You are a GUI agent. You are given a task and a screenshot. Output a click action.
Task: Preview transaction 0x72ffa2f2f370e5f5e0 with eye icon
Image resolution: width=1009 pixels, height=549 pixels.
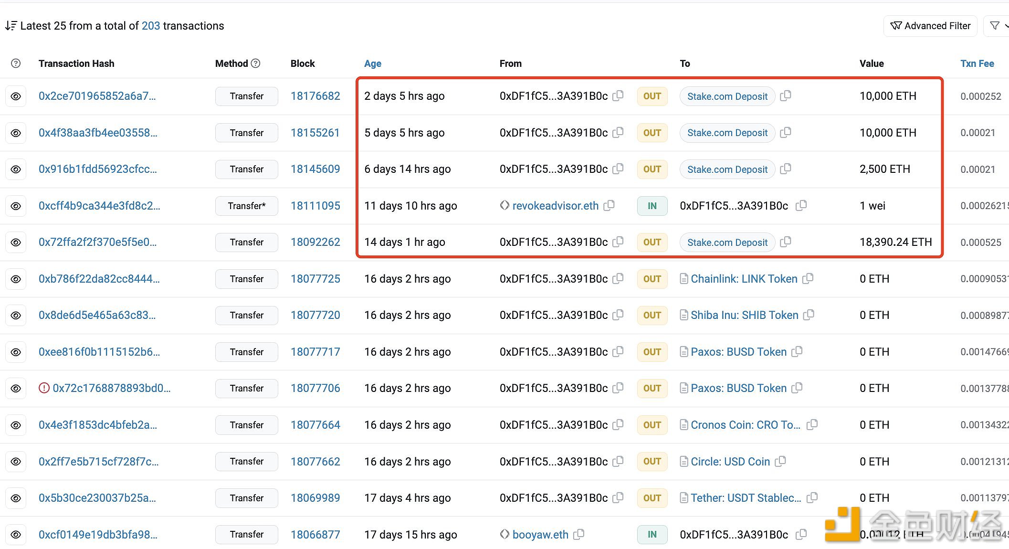point(16,243)
